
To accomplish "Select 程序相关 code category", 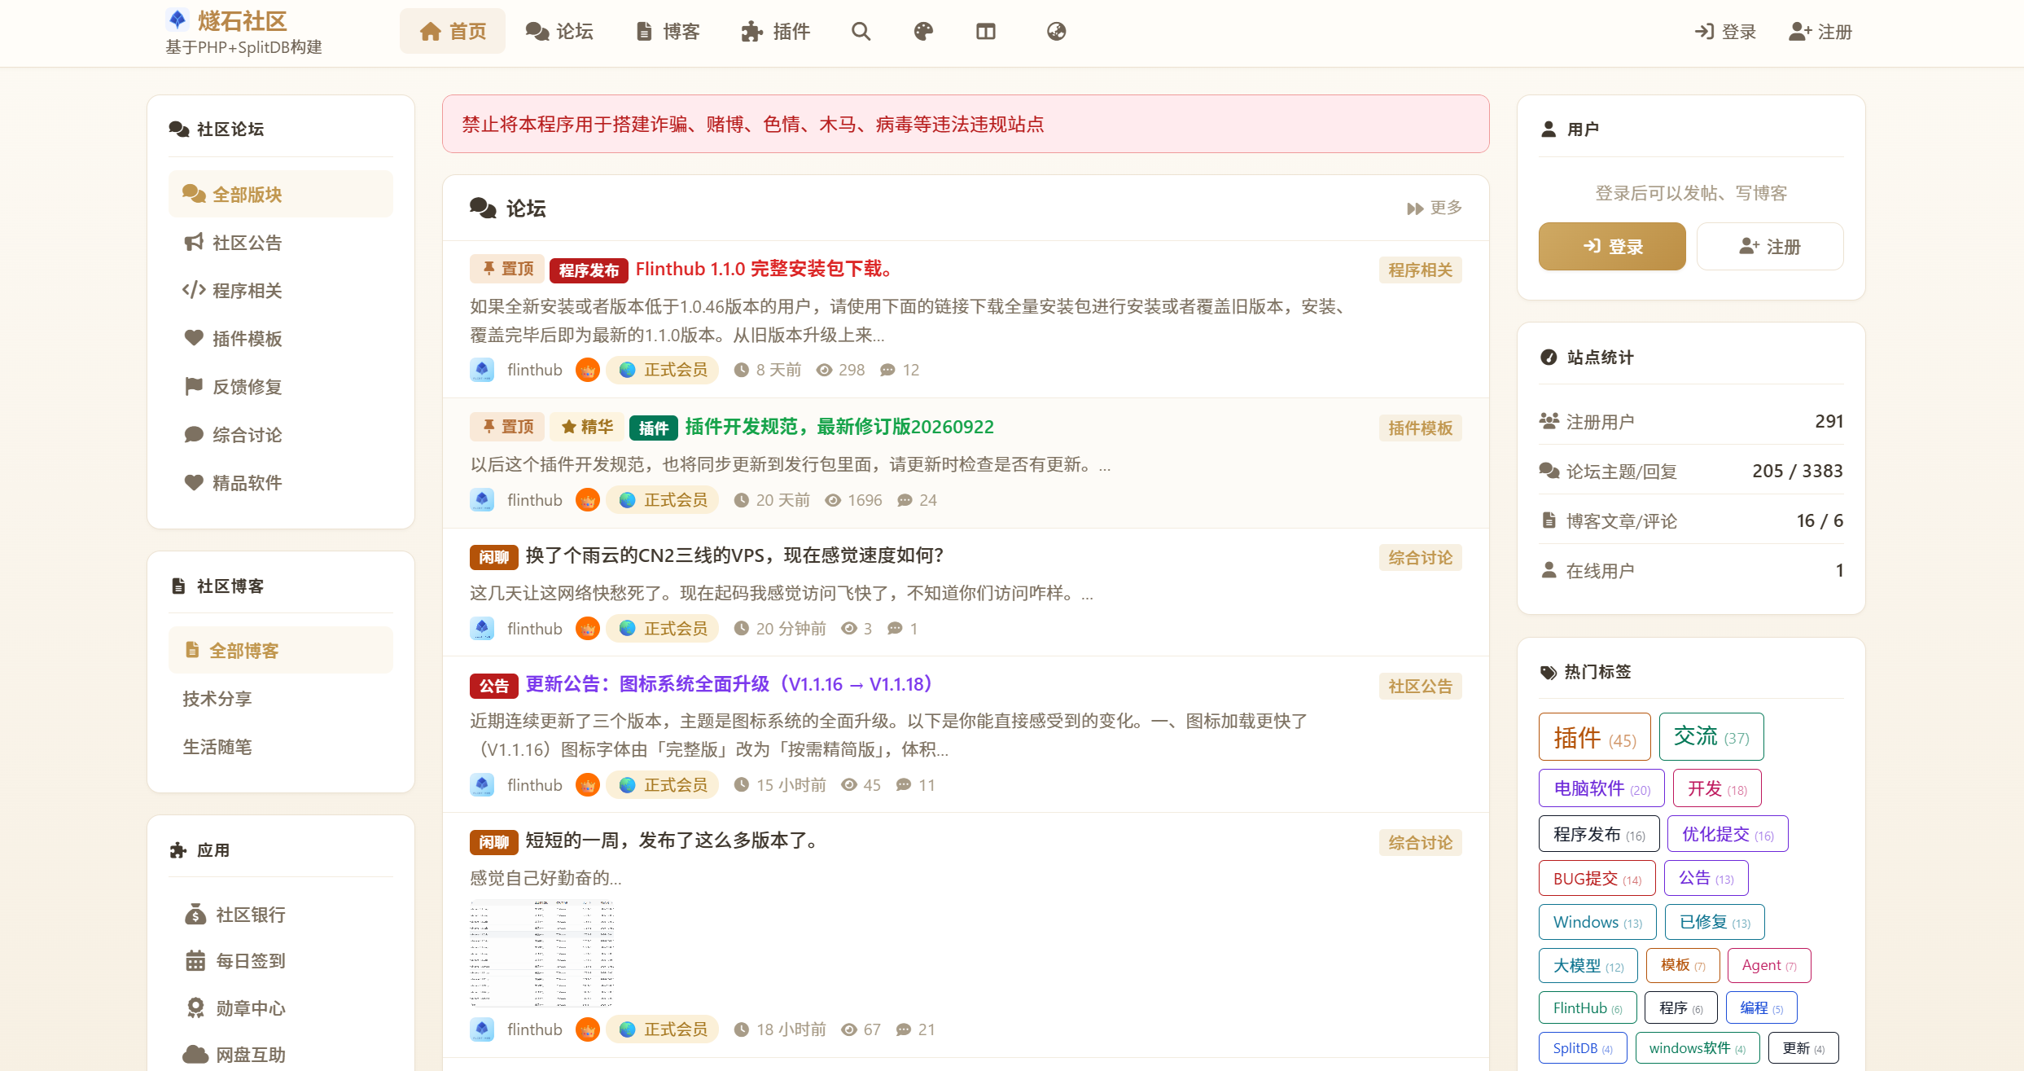I will click(280, 291).
